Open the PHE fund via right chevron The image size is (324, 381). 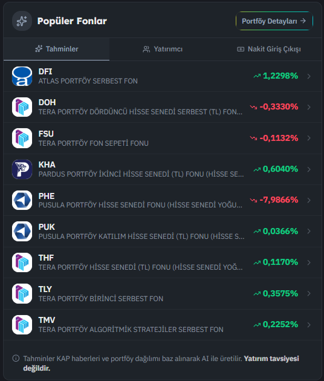[309, 200]
